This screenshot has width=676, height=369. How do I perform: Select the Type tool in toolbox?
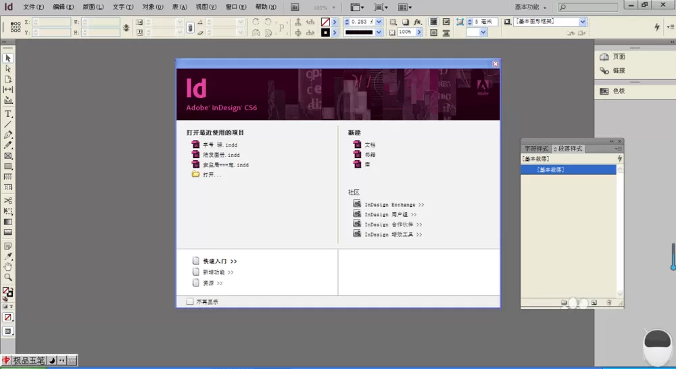point(7,114)
